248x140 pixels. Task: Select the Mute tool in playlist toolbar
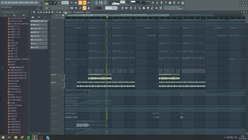[46, 12]
